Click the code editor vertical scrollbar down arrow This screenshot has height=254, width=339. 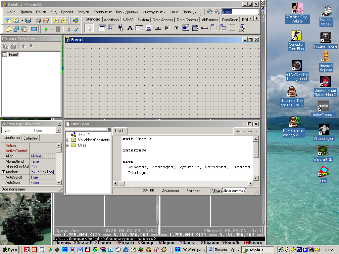256,178
